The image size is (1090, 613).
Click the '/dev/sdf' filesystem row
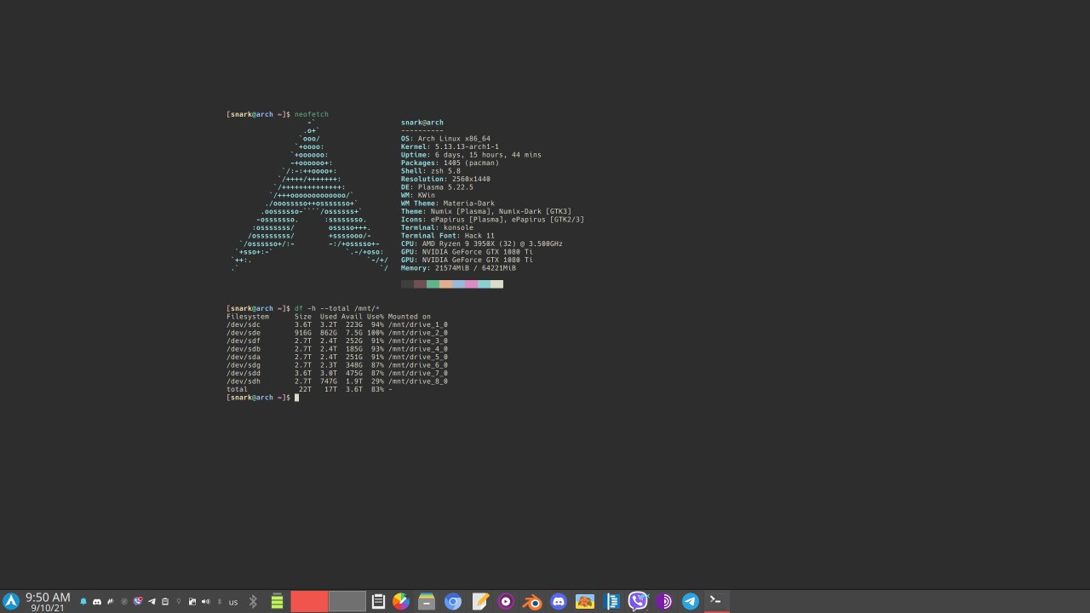click(x=337, y=341)
